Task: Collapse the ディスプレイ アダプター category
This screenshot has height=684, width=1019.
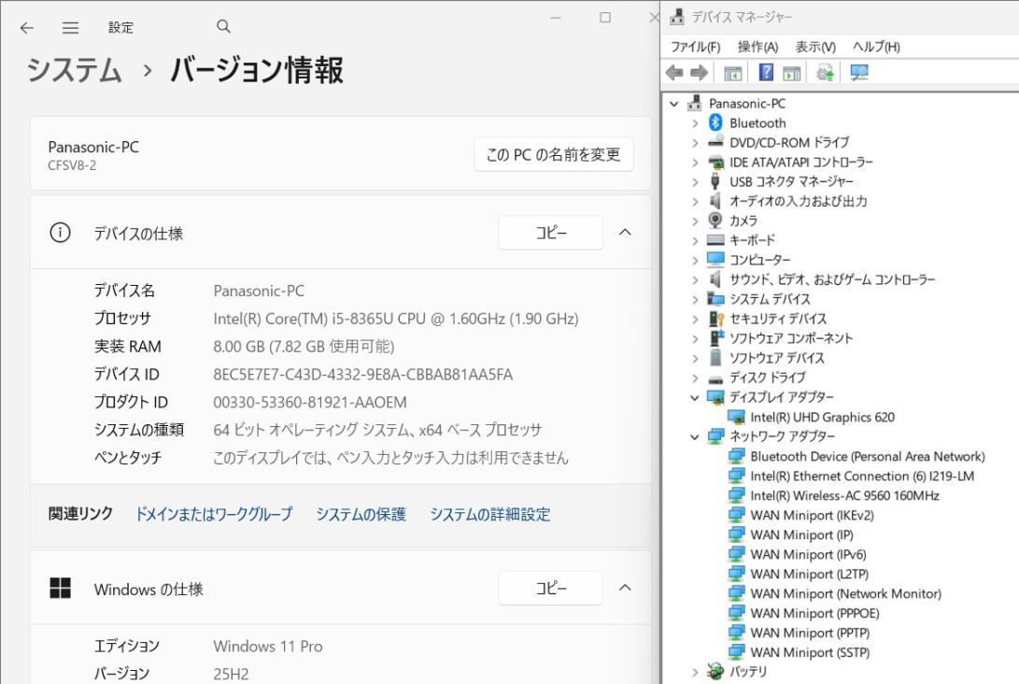Action: 695,397
